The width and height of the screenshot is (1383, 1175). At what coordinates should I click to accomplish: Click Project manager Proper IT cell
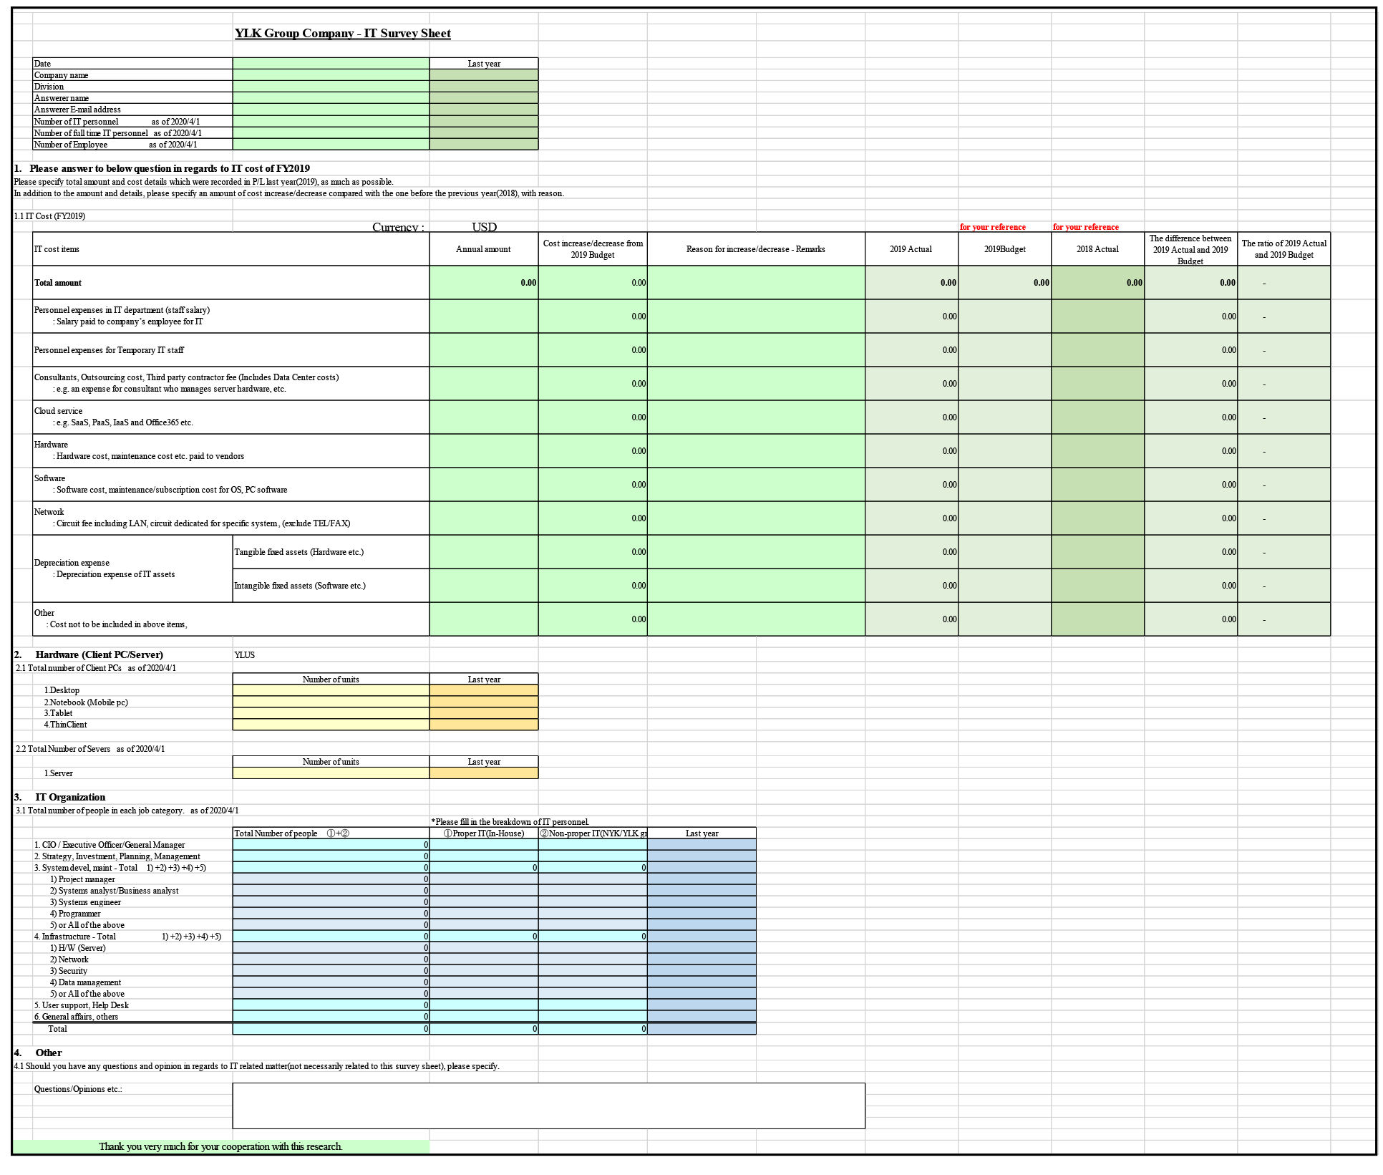tap(484, 879)
